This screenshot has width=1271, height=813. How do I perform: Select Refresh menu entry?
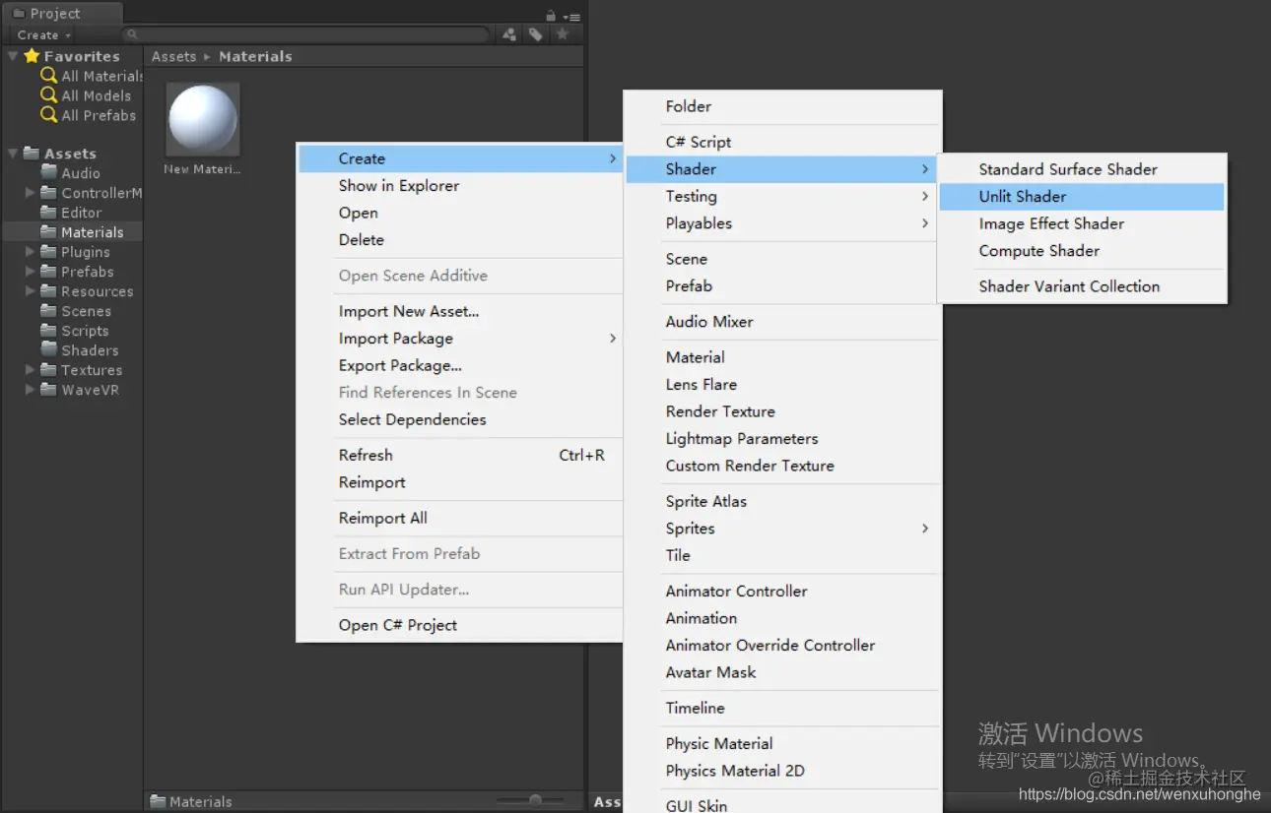click(460, 455)
